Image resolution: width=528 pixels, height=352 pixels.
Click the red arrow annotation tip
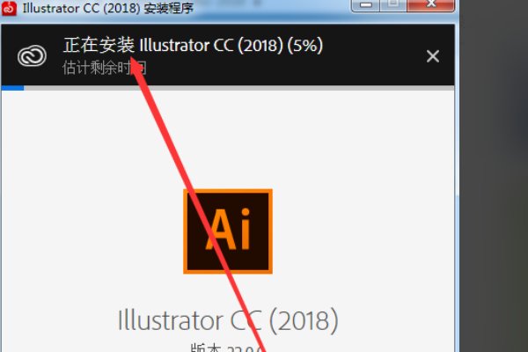pos(132,60)
